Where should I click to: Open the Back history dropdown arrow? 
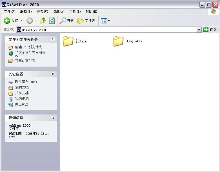pos(22,21)
